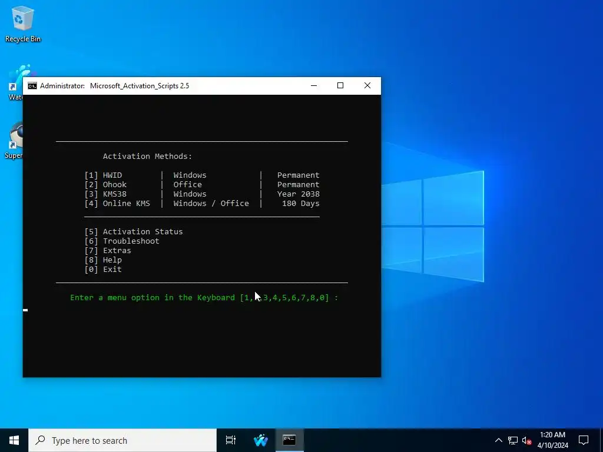Click the 'Windows / Office' text
This screenshot has width=603, height=452.
[211, 203]
